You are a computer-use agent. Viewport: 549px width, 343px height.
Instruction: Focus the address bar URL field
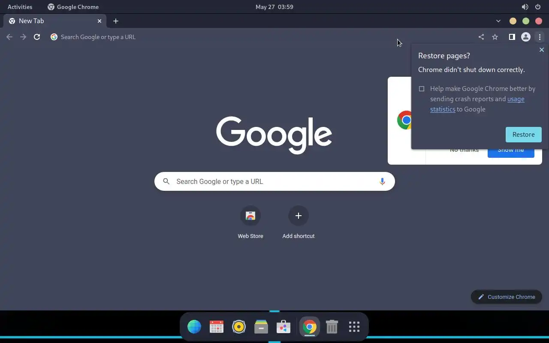pos(262,37)
